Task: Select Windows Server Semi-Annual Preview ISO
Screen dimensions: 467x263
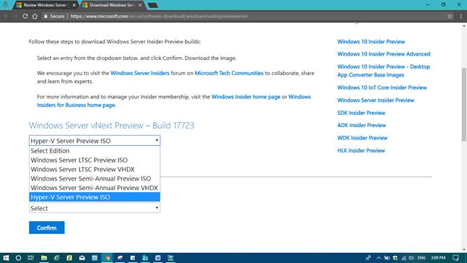Action: click(x=95, y=178)
